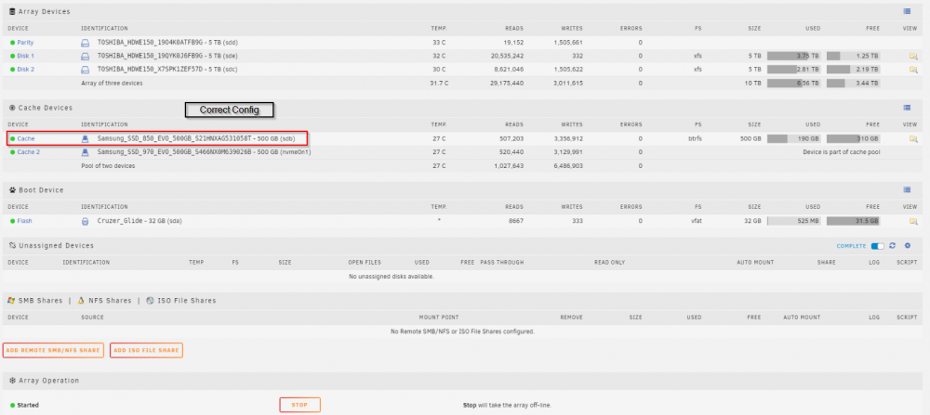Browse Disk 1 contents via view icon
The width and height of the screenshot is (930, 415).
point(913,57)
